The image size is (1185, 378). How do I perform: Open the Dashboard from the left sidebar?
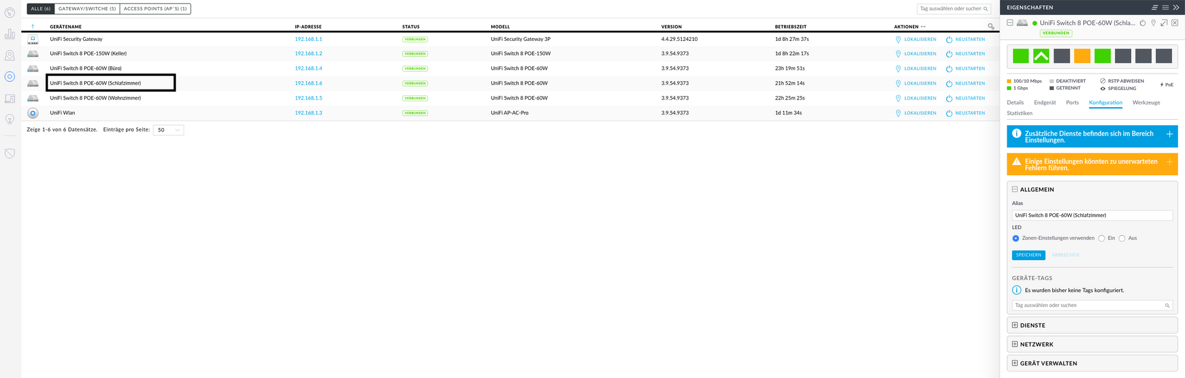[x=9, y=12]
